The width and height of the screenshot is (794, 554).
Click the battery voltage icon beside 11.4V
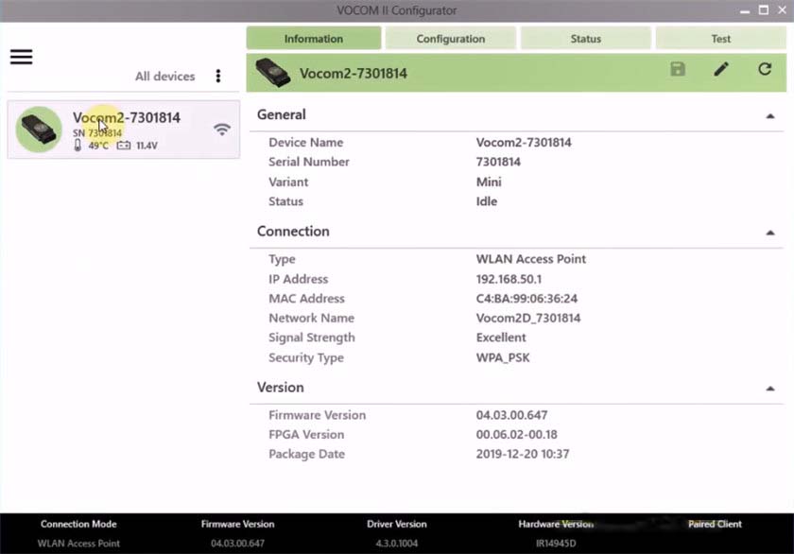click(x=124, y=146)
